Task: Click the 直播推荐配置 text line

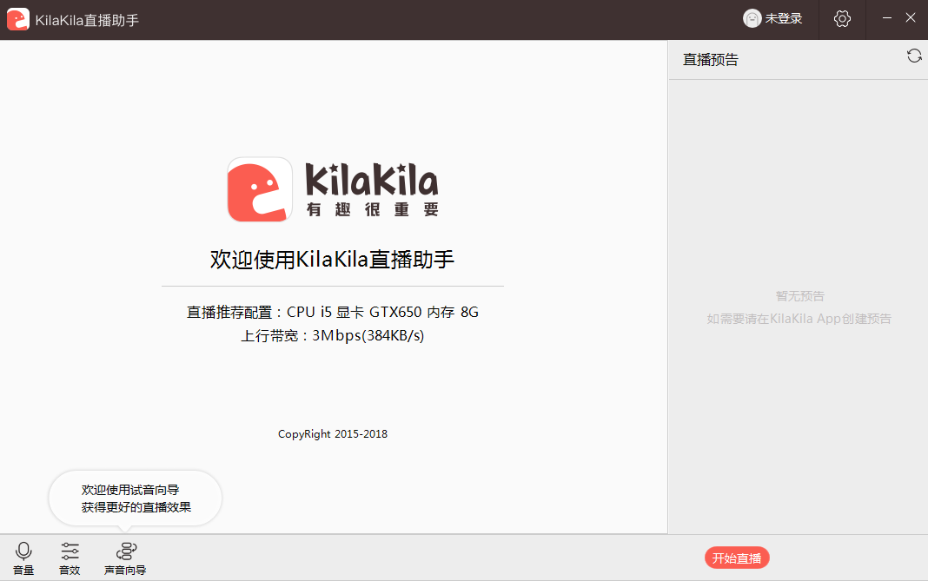Action: (x=332, y=312)
